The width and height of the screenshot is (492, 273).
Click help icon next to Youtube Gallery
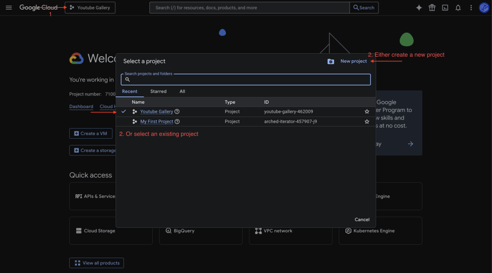[177, 111]
